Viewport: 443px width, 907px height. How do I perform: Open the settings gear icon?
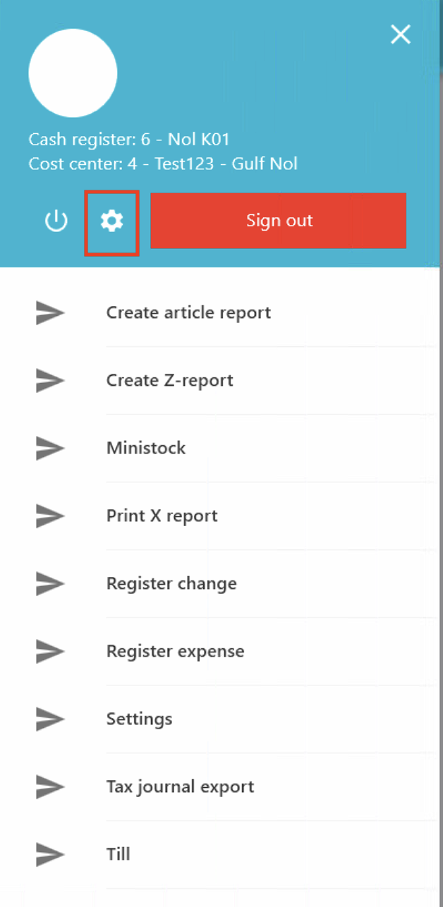[x=111, y=221]
